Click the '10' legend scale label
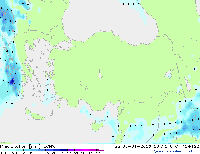 (x=39, y=153)
